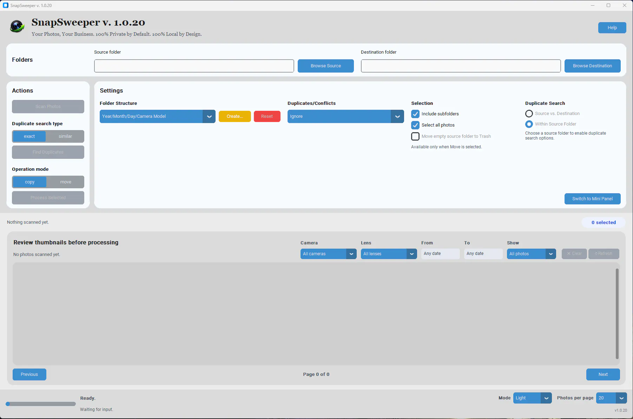
Task: Click the To date field
Action: [483, 254]
